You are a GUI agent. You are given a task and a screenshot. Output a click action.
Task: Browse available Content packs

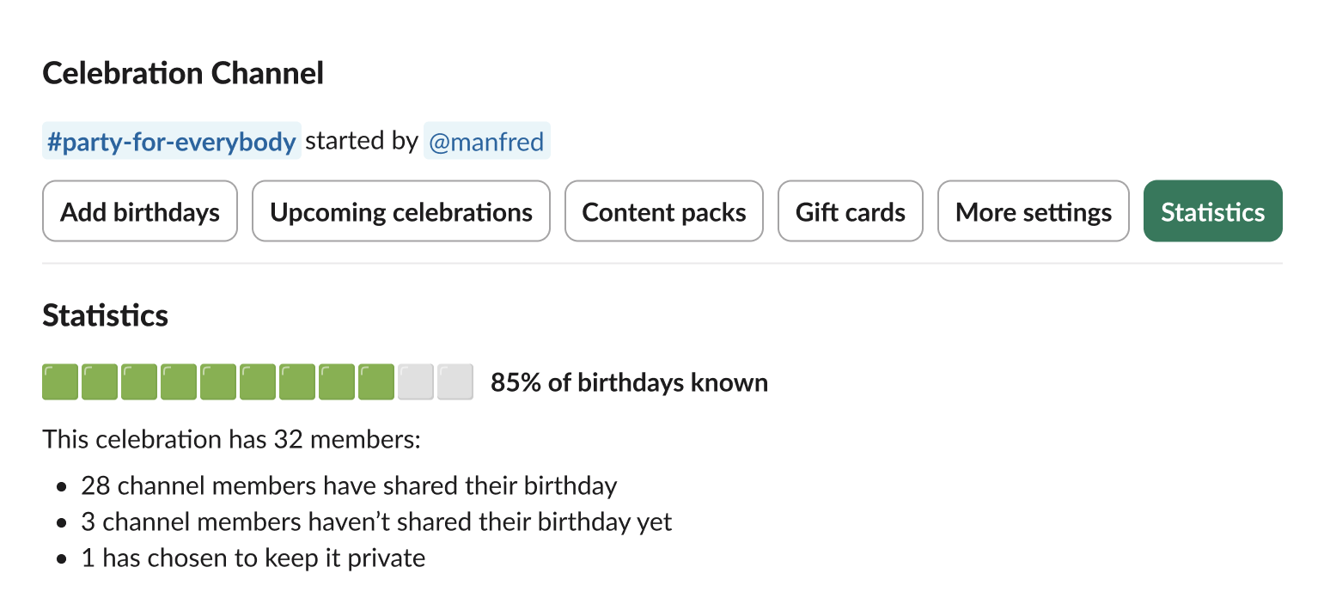[x=663, y=210]
